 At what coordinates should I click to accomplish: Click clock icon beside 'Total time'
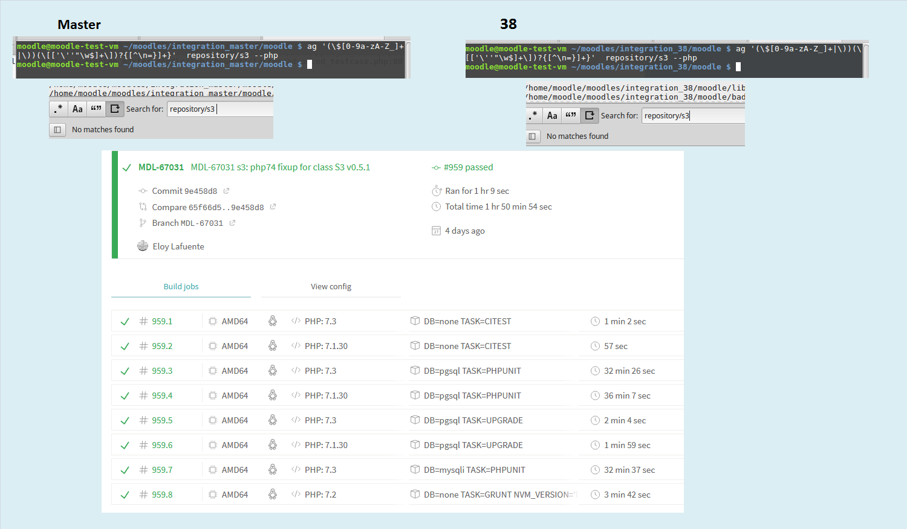(x=437, y=207)
